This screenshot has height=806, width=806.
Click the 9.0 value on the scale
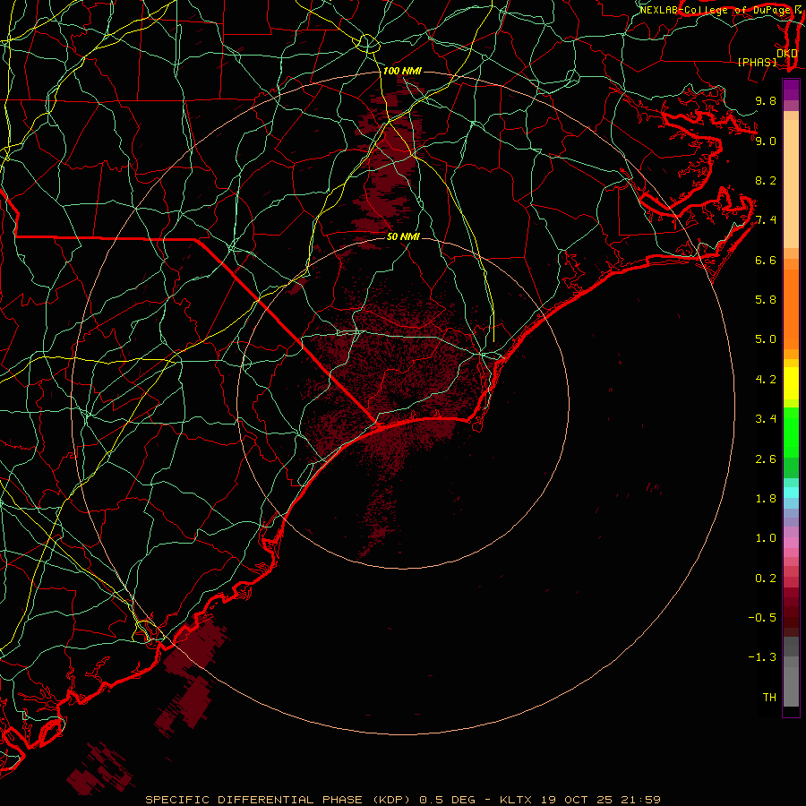(x=766, y=141)
